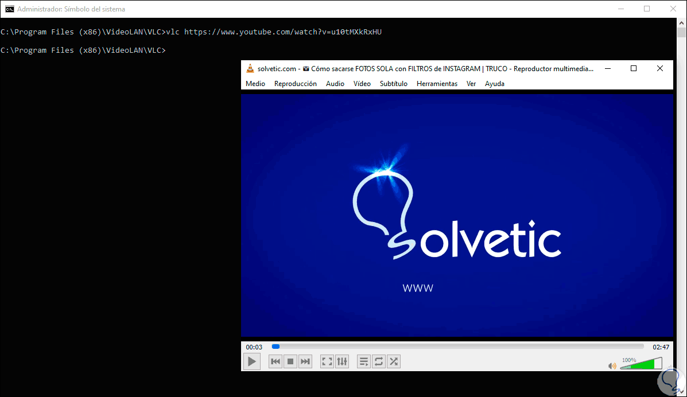The image size is (687, 397).
Task: Click the VLC cone icon in title bar
Action: [250, 68]
